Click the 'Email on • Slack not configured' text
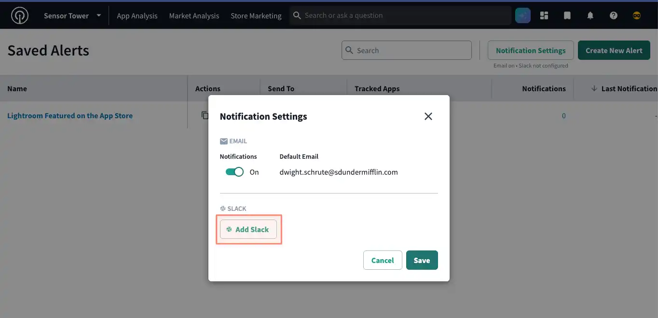The height and width of the screenshot is (318, 658). tap(531, 66)
